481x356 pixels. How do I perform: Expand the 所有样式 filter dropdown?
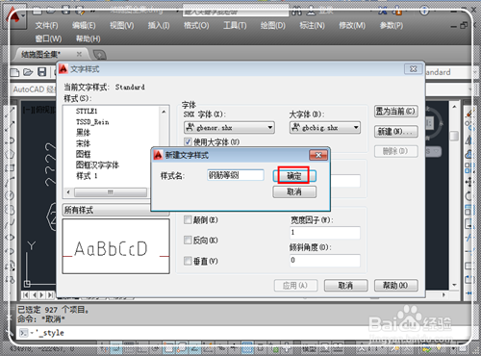[115, 210]
